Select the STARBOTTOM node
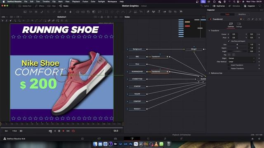 tap(137, 79)
